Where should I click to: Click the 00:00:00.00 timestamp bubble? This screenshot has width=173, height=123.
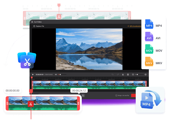pos(13,91)
